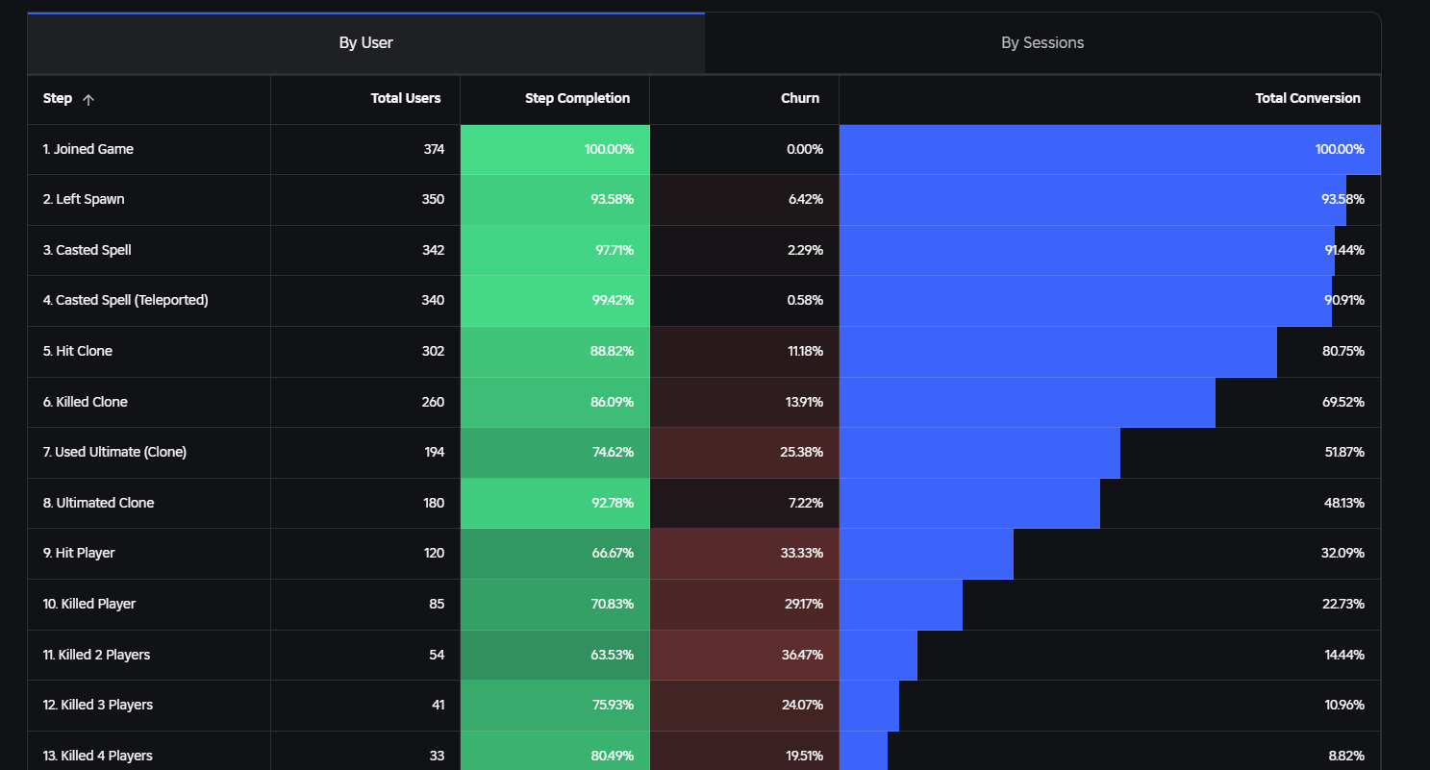Switch to the By Sessions tab

point(1042,43)
